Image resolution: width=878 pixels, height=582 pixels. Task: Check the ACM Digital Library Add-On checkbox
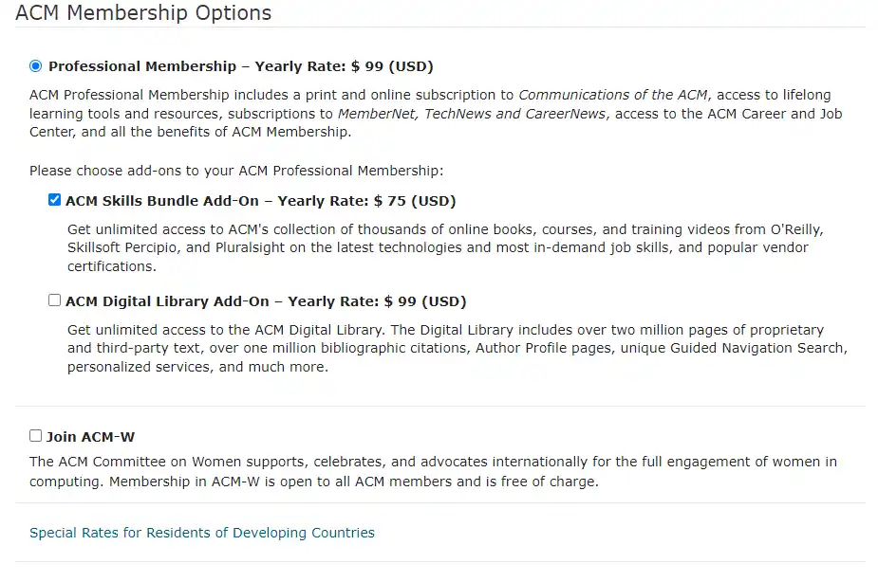point(55,300)
